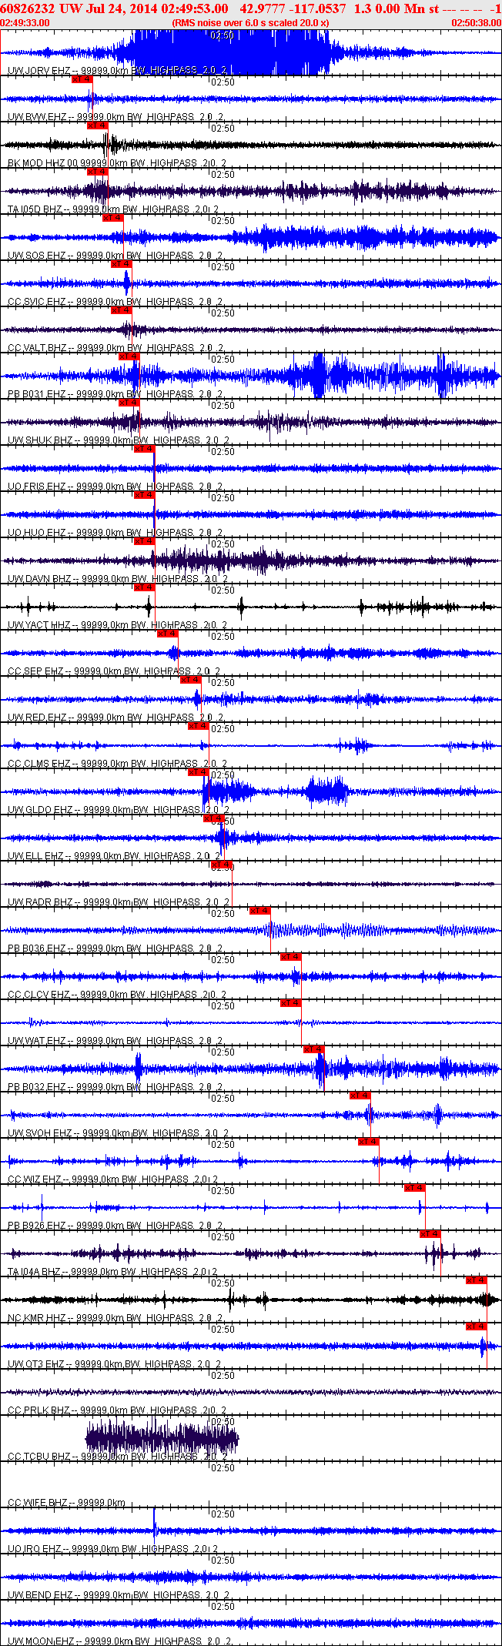Viewport: 502px width, 1646px height.
Task: Select the pick marker on NC.KMR trace
Action: pos(476,1280)
